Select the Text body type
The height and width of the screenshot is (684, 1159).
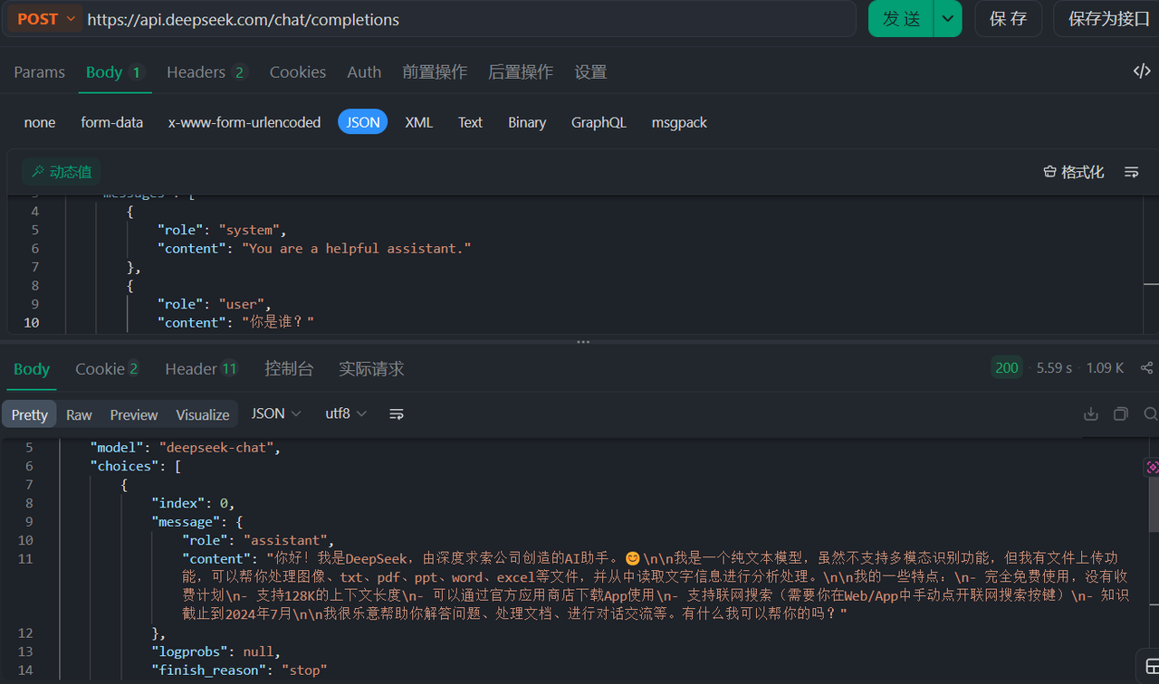click(x=470, y=122)
